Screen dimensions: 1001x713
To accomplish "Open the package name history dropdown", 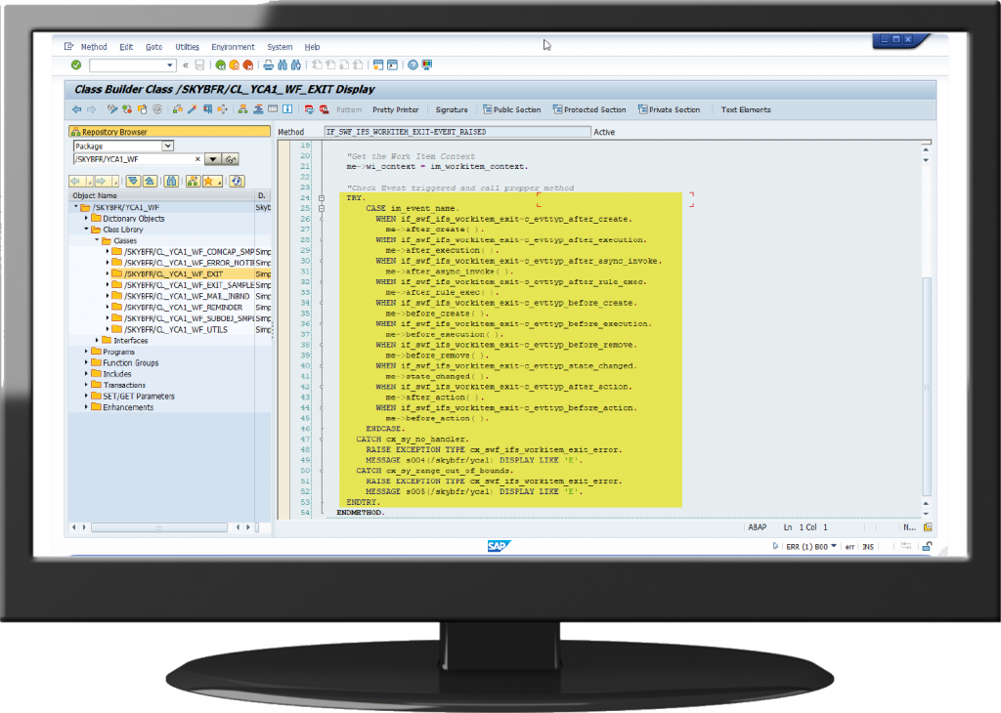I will [212, 159].
